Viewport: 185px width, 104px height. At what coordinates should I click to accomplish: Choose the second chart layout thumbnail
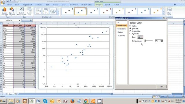46,11
